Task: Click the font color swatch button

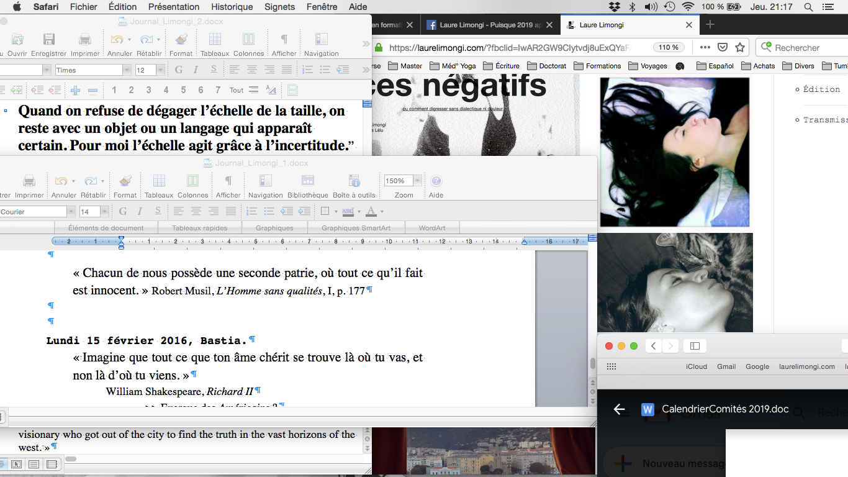Action: [x=371, y=212]
